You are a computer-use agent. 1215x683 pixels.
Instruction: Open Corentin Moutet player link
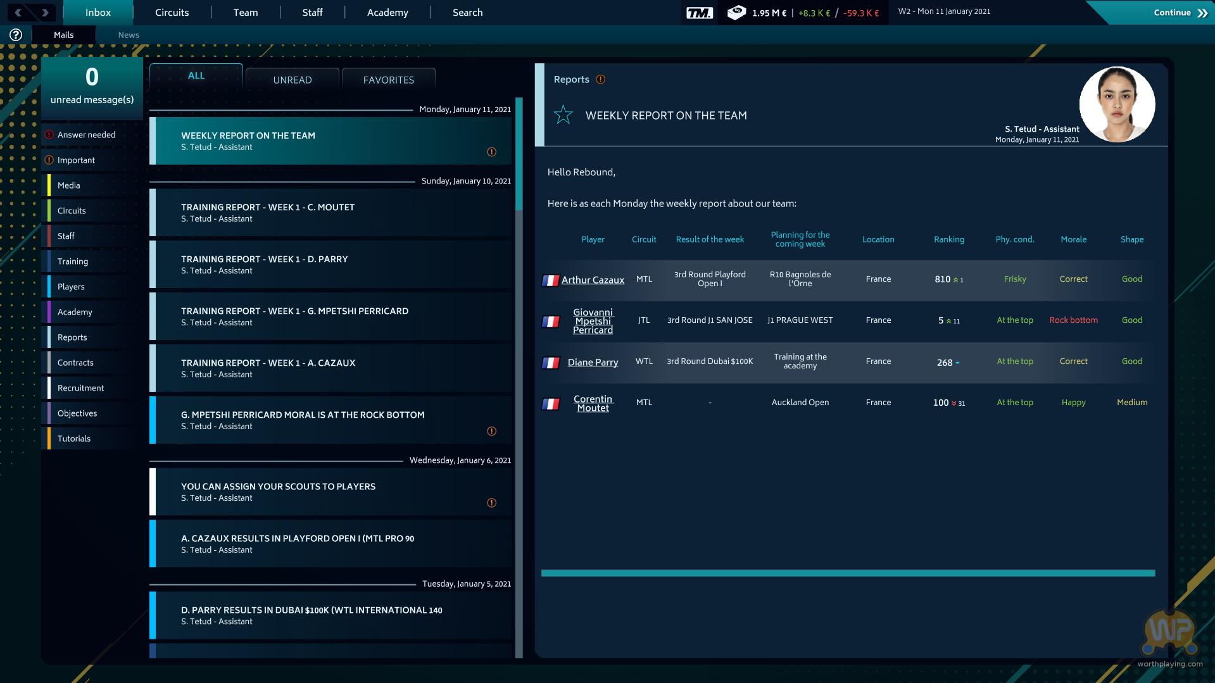coord(593,403)
